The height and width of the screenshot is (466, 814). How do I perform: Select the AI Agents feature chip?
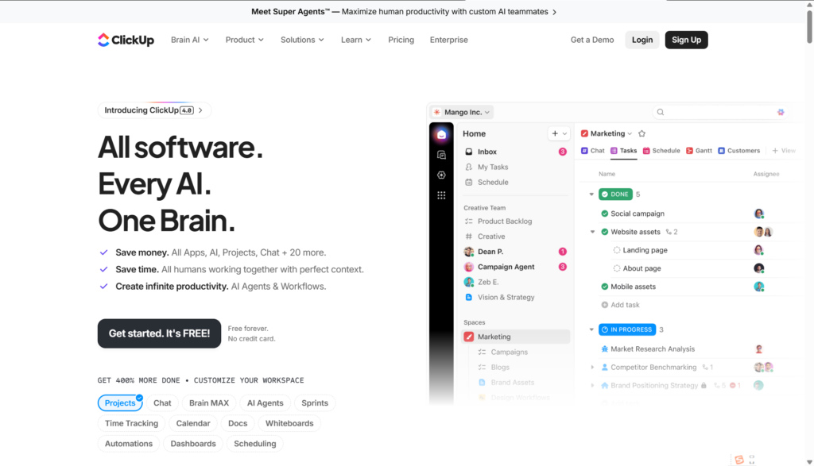[265, 402]
